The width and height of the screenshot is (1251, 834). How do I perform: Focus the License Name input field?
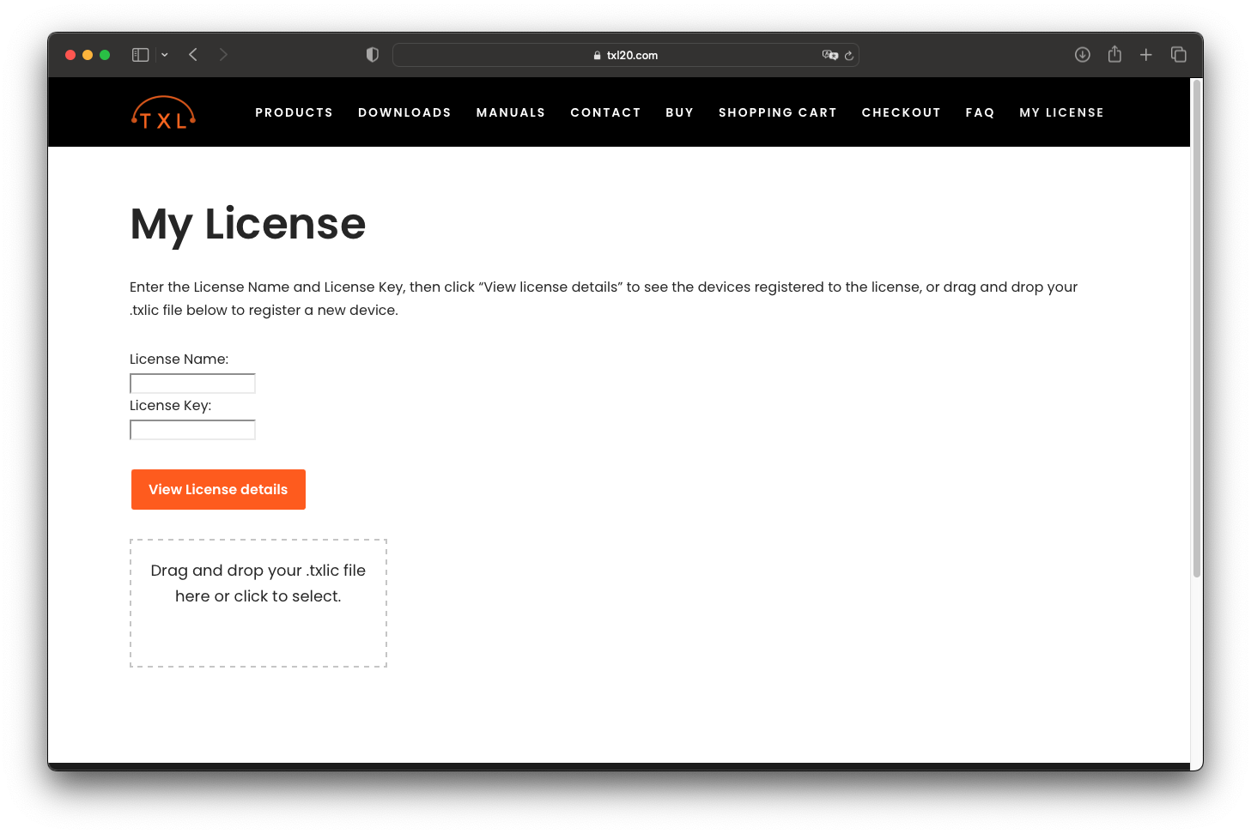(x=192, y=384)
